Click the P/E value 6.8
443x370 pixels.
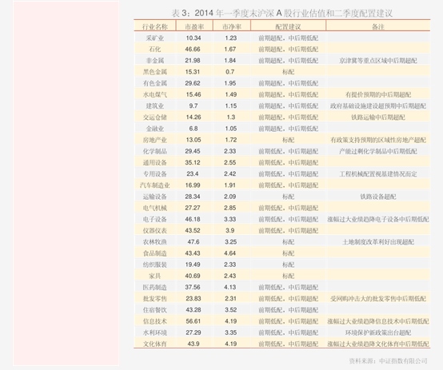[194, 129]
